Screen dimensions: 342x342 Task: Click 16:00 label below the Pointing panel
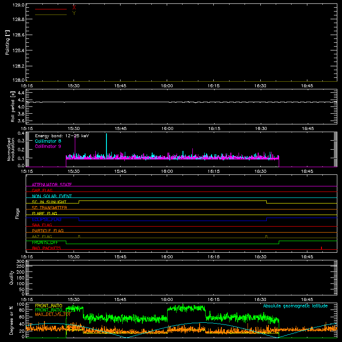tap(167, 86)
